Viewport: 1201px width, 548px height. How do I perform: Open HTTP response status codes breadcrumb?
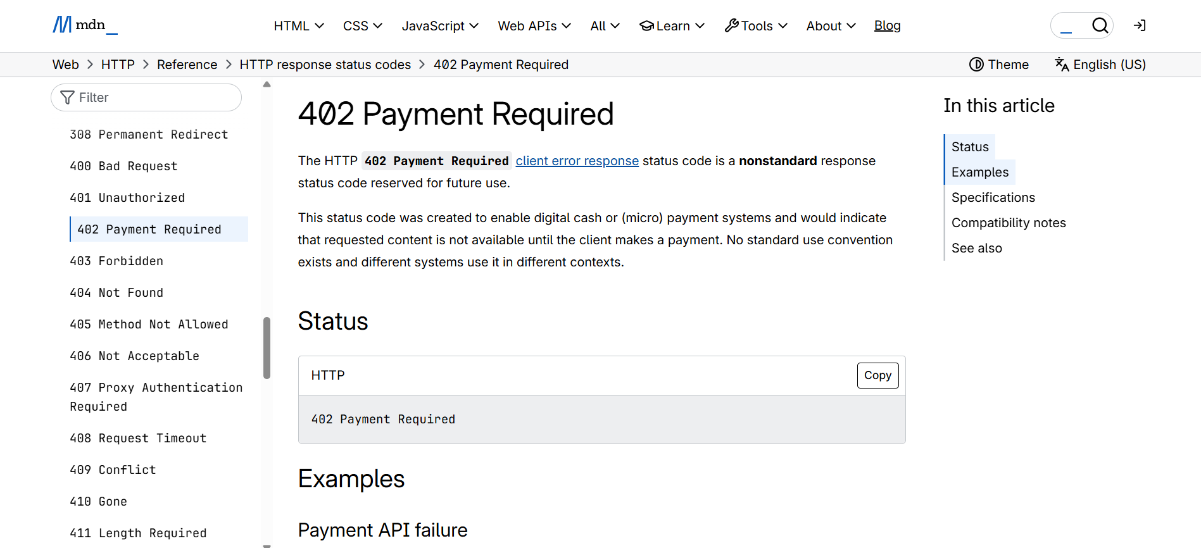click(325, 65)
